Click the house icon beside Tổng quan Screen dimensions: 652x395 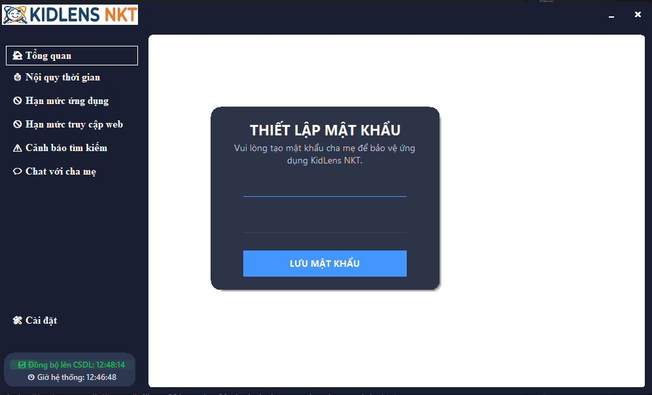point(18,56)
